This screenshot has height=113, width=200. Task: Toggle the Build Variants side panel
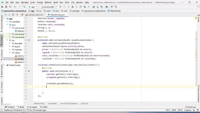point(2,71)
